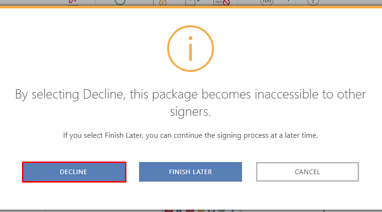Dismiss the dialog with CANCEL
The image size is (382, 212).
(x=308, y=172)
